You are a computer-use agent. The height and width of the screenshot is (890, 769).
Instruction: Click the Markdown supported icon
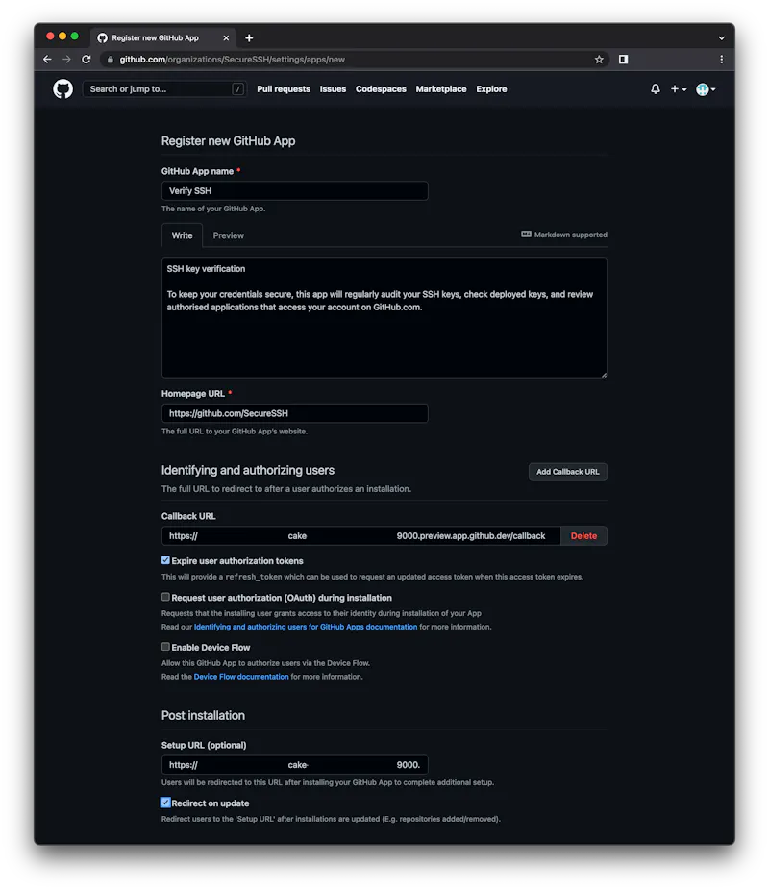[526, 235]
